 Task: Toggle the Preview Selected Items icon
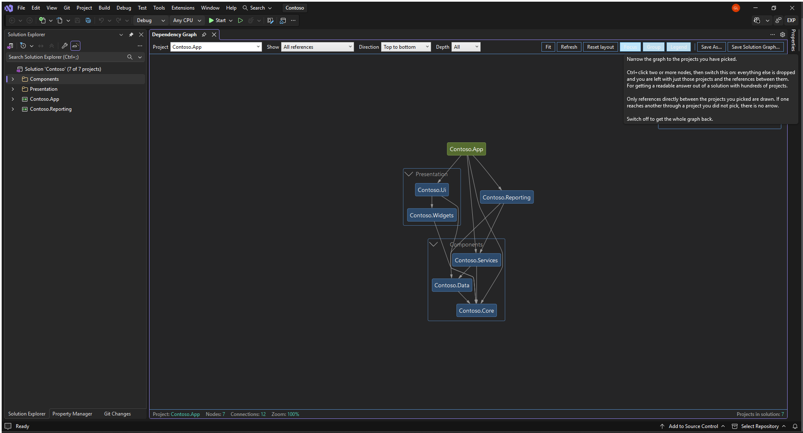75,46
